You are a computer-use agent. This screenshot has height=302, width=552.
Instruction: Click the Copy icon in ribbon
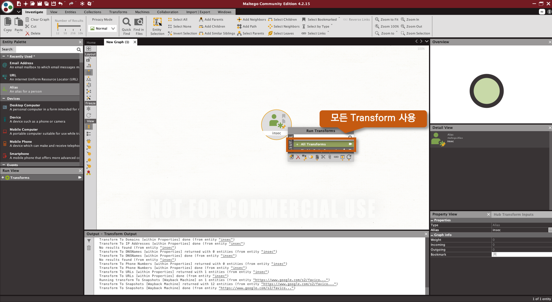[x=8, y=22]
